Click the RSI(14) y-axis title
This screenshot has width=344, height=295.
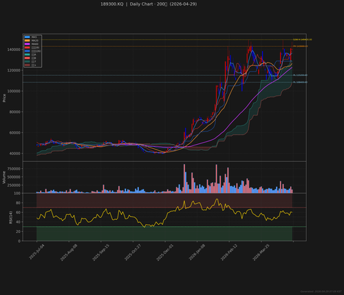click(10, 218)
